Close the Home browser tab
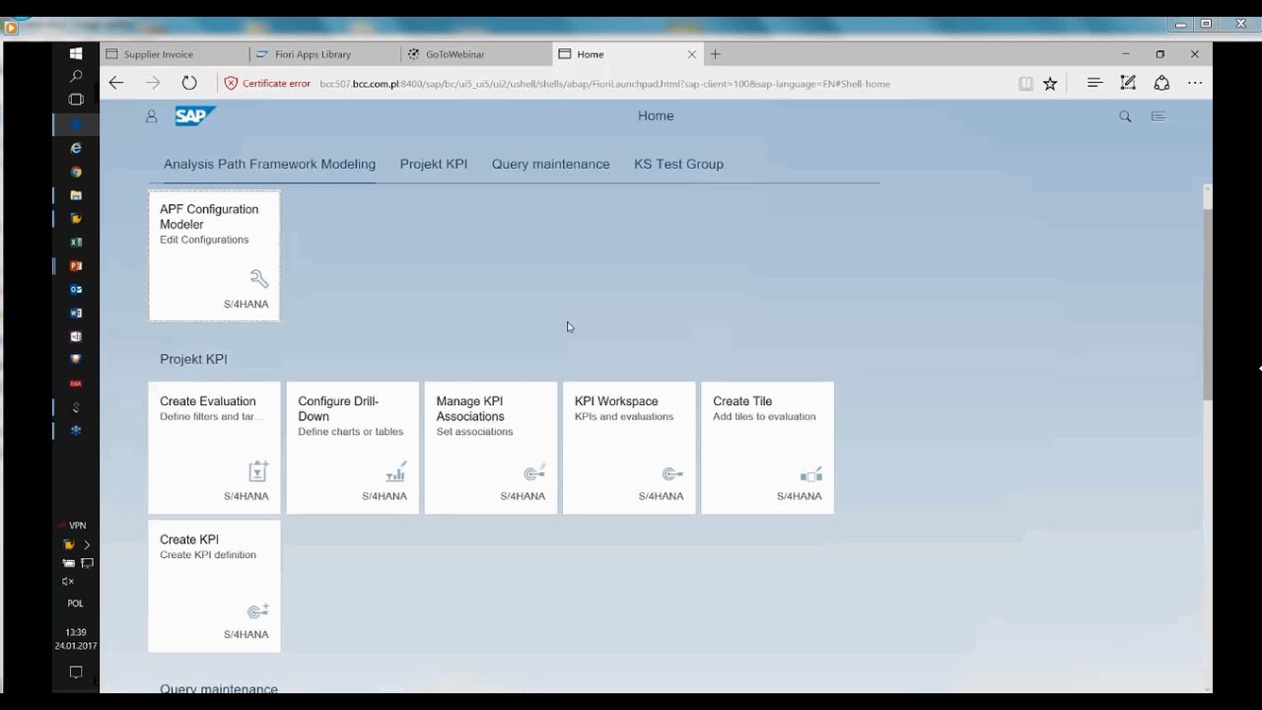Screen dimensions: 1262x710 (x=691, y=54)
